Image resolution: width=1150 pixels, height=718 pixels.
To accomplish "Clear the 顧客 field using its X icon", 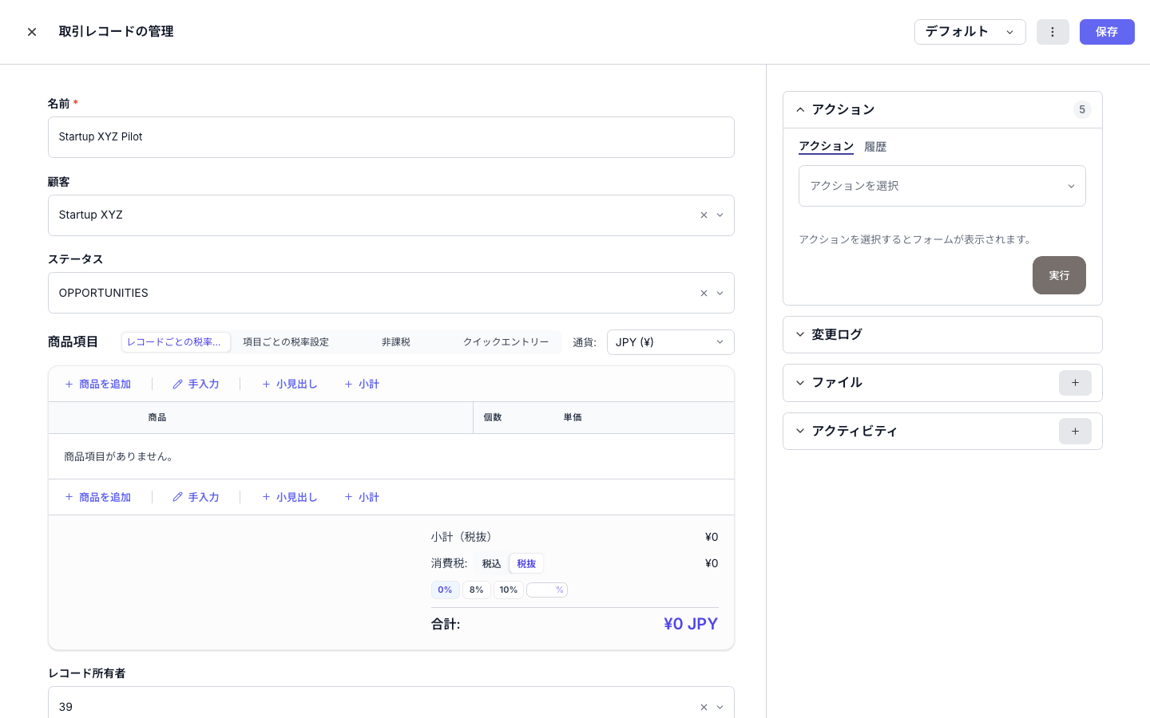I will click(704, 215).
